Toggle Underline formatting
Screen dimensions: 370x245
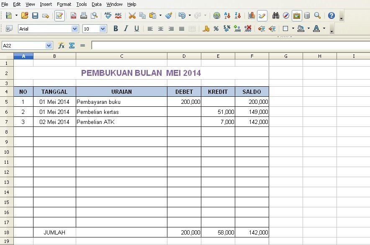136,28
